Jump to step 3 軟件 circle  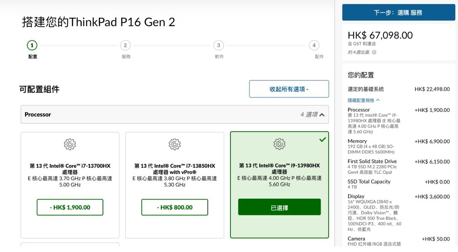pyautogui.click(x=218, y=45)
